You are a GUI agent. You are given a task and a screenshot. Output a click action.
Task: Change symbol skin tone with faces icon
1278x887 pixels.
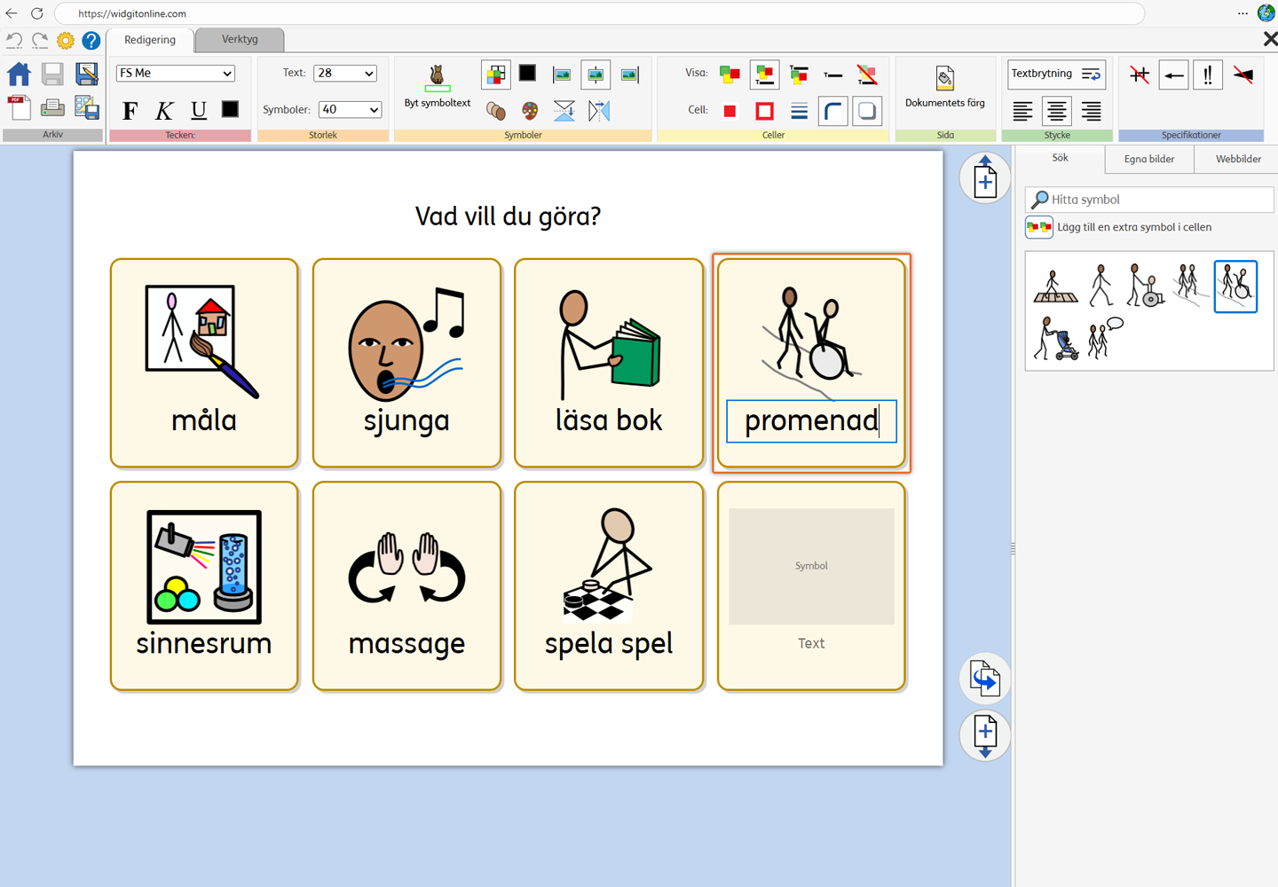pyautogui.click(x=496, y=110)
